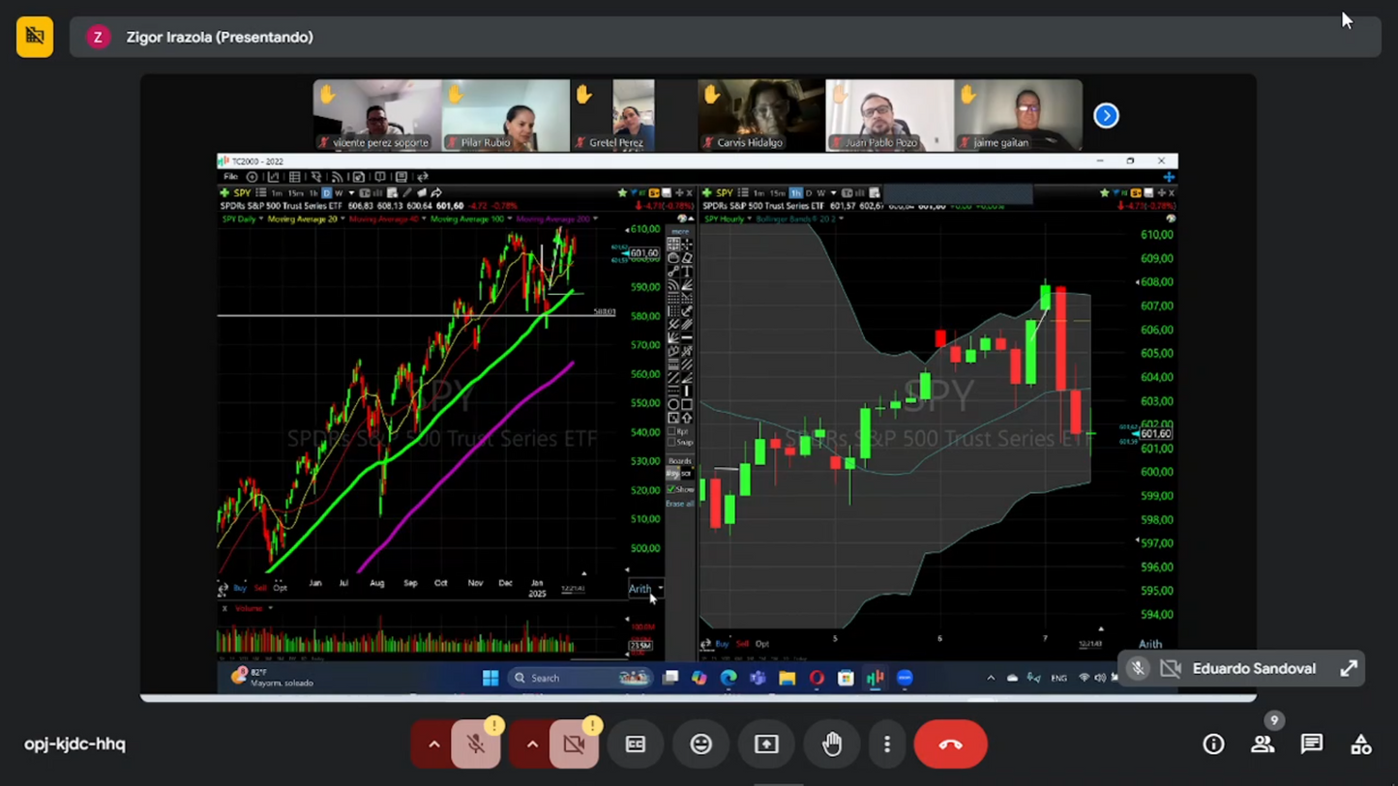Select the Text drawing tool

click(x=687, y=270)
